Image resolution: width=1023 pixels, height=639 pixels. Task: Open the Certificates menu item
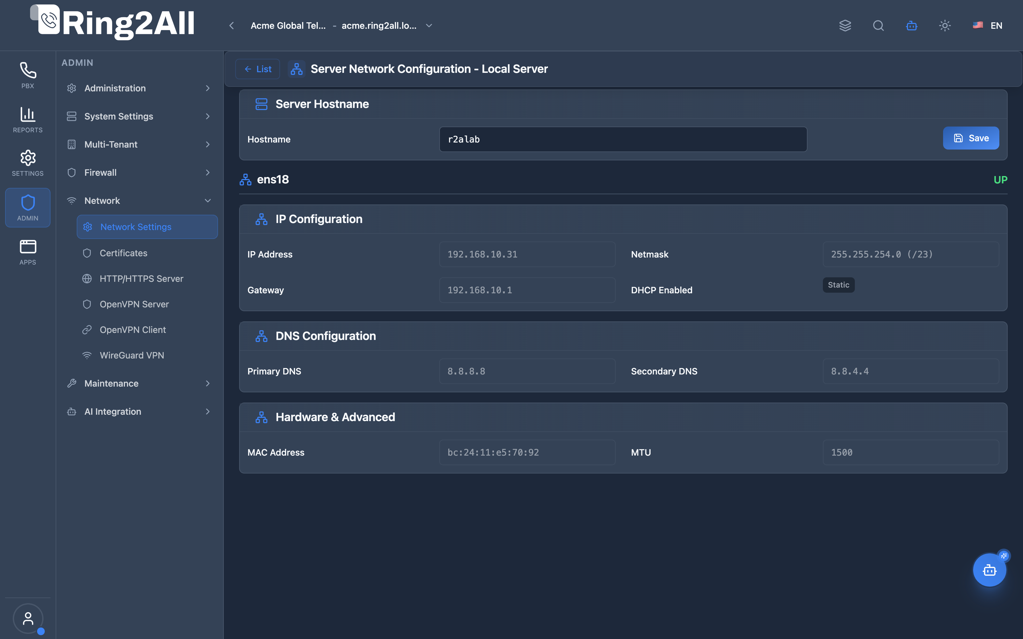[147, 253]
